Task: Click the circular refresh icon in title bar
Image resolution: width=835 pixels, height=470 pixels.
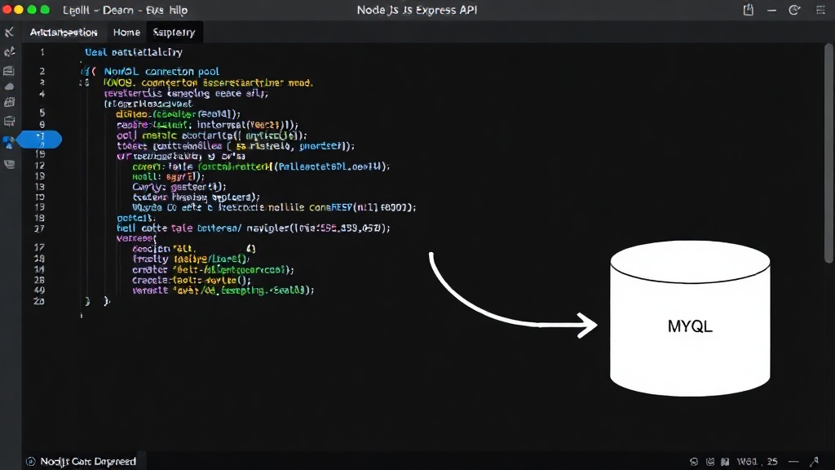Action: 794,10
